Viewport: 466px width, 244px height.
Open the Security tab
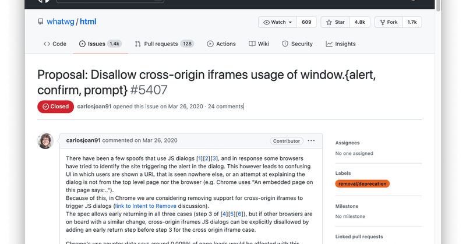click(298, 44)
